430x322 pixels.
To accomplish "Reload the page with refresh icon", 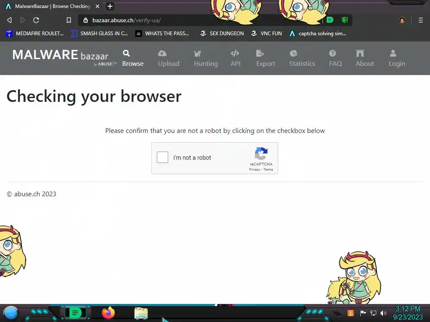I will coord(36,20).
